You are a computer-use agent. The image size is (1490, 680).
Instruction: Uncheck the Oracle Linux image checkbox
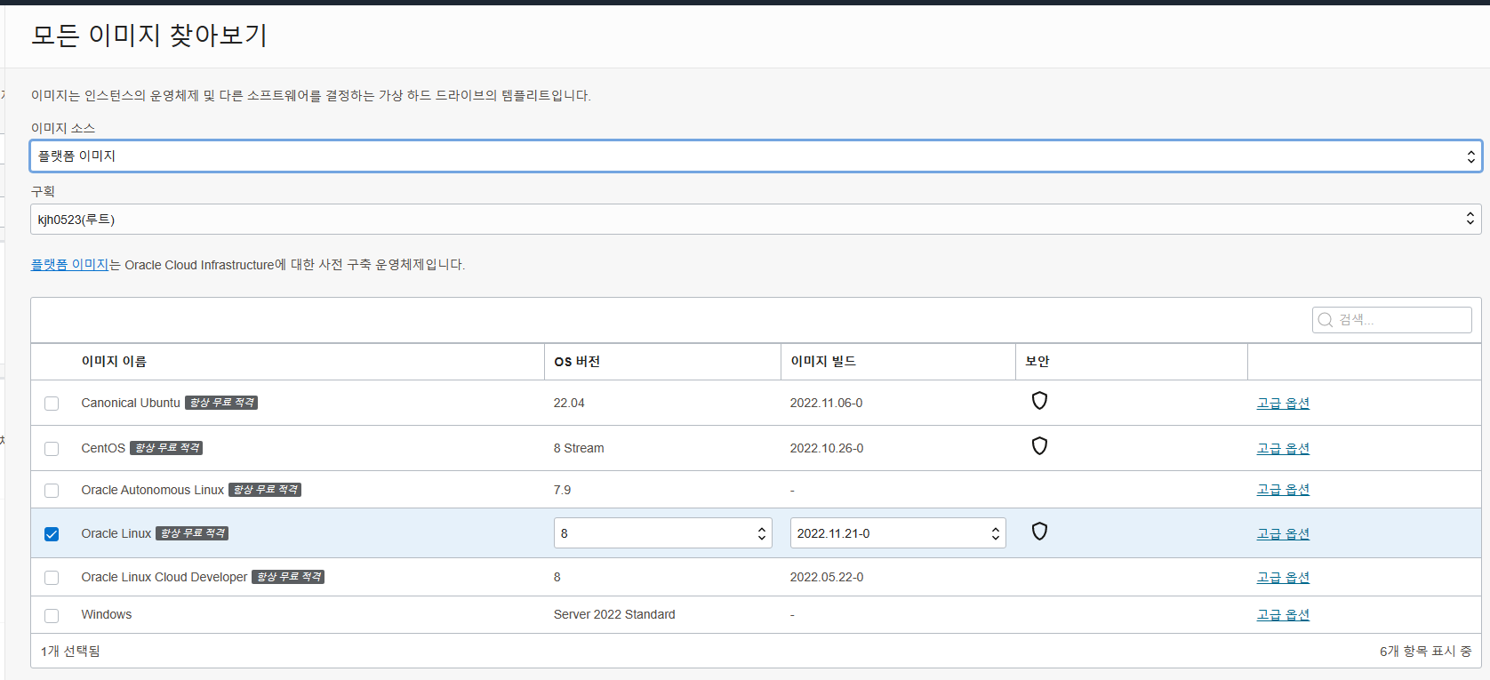pyautogui.click(x=52, y=534)
